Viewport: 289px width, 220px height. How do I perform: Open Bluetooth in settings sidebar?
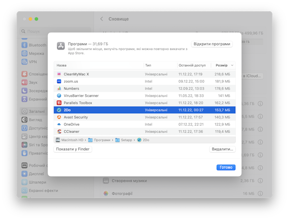[x=34, y=45]
